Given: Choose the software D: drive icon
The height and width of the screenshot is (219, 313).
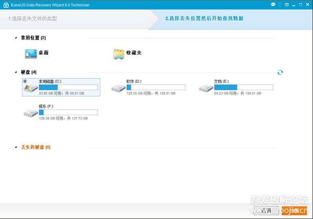Looking at the screenshot, I should pyautogui.click(x=118, y=88).
